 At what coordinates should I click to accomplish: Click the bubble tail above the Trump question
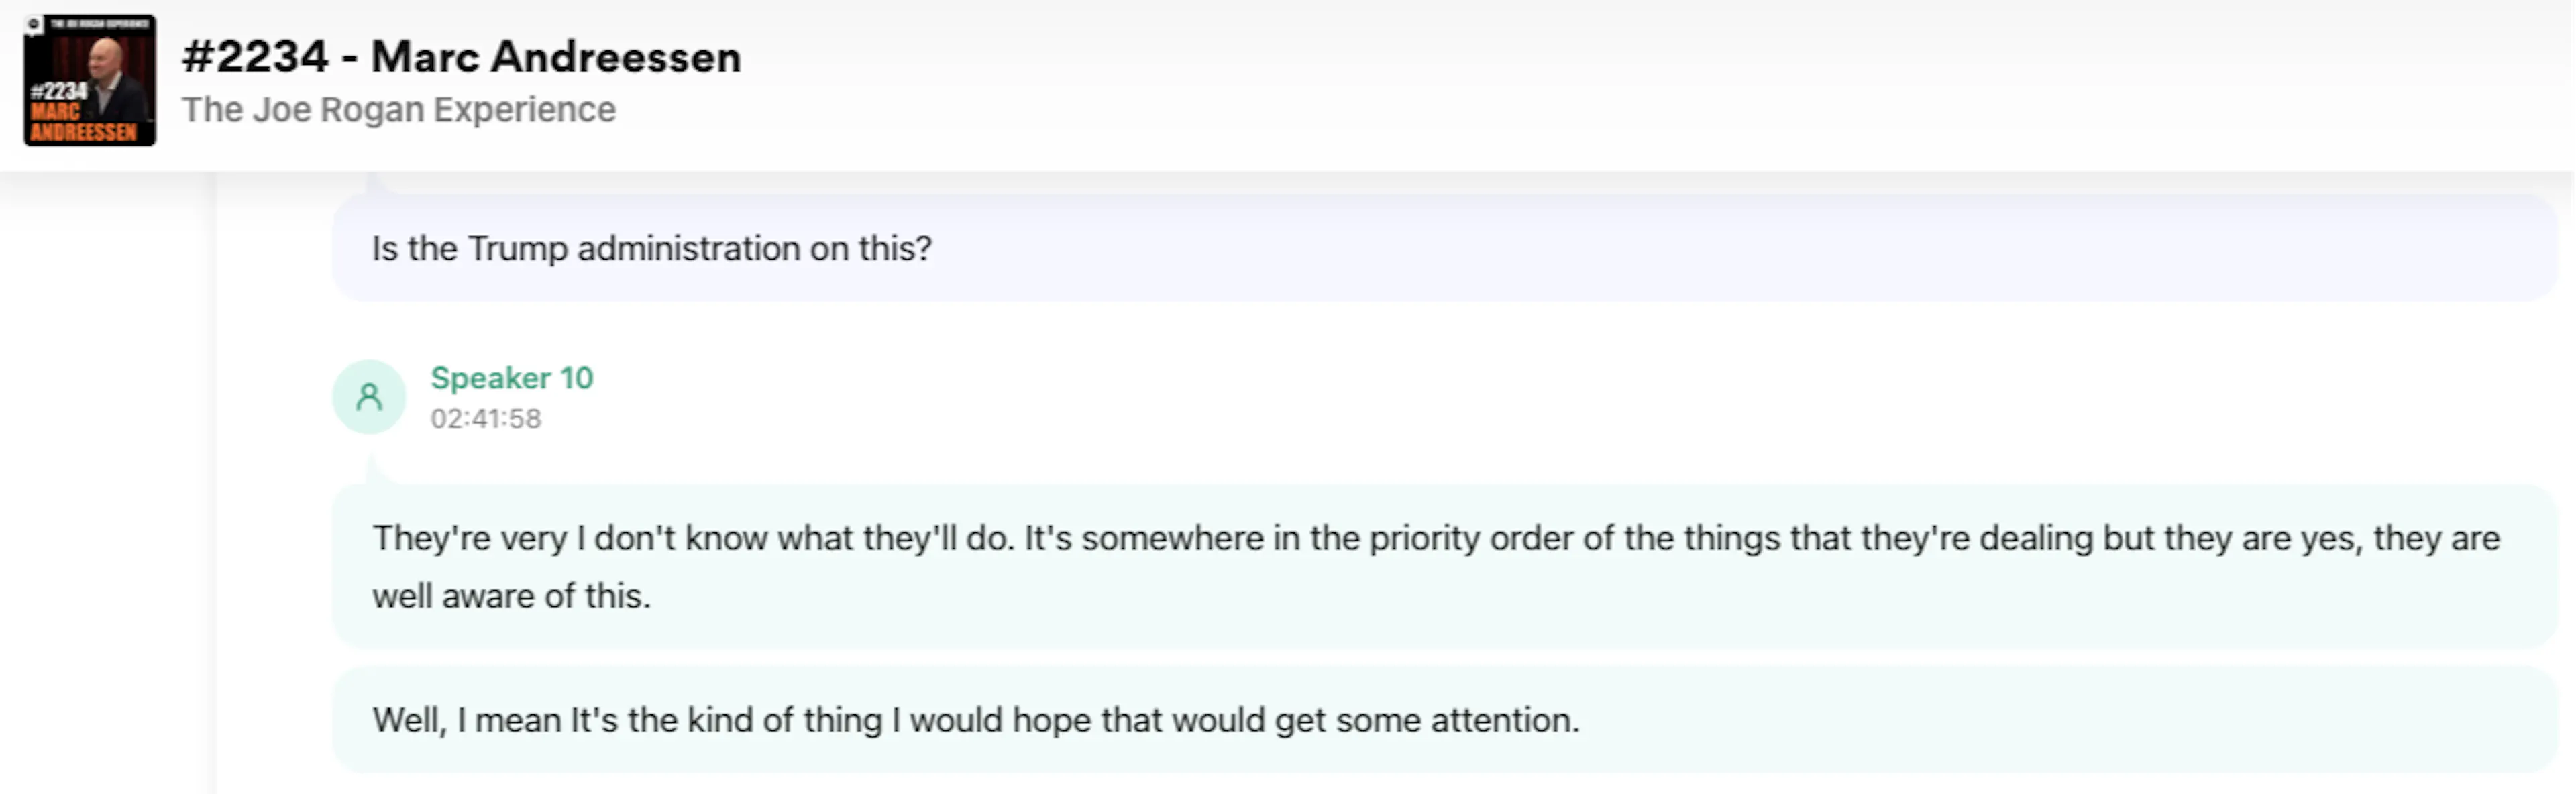372,182
